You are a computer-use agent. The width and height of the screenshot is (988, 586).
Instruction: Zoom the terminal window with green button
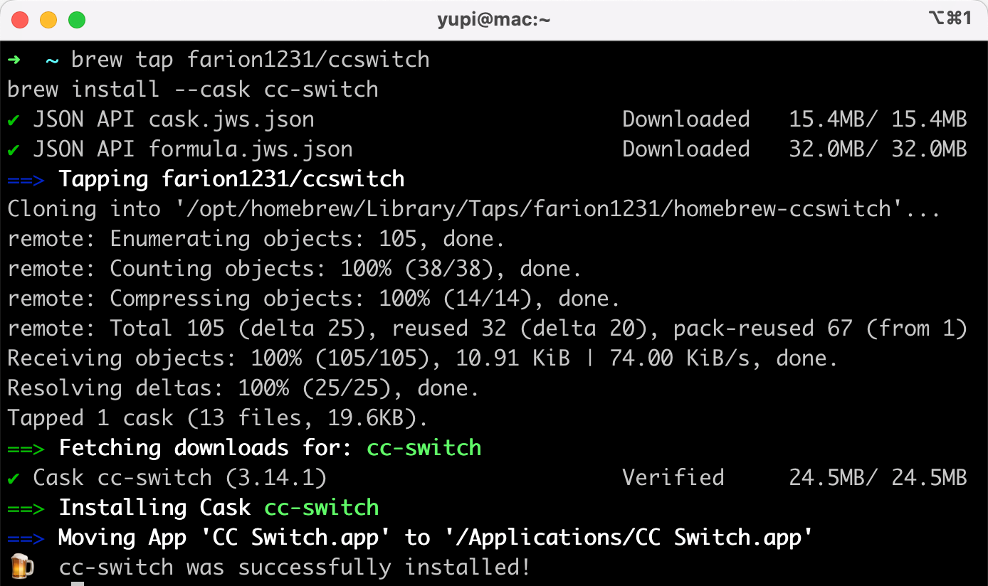click(77, 20)
